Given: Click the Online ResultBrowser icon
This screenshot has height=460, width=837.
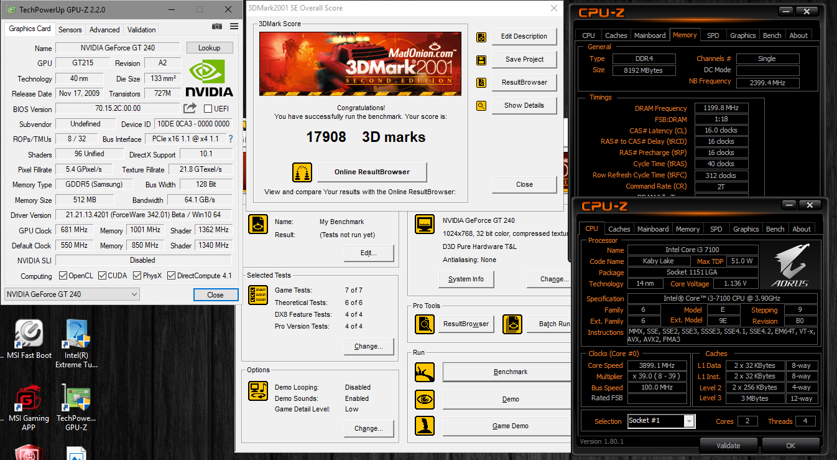Looking at the screenshot, I should [x=302, y=172].
